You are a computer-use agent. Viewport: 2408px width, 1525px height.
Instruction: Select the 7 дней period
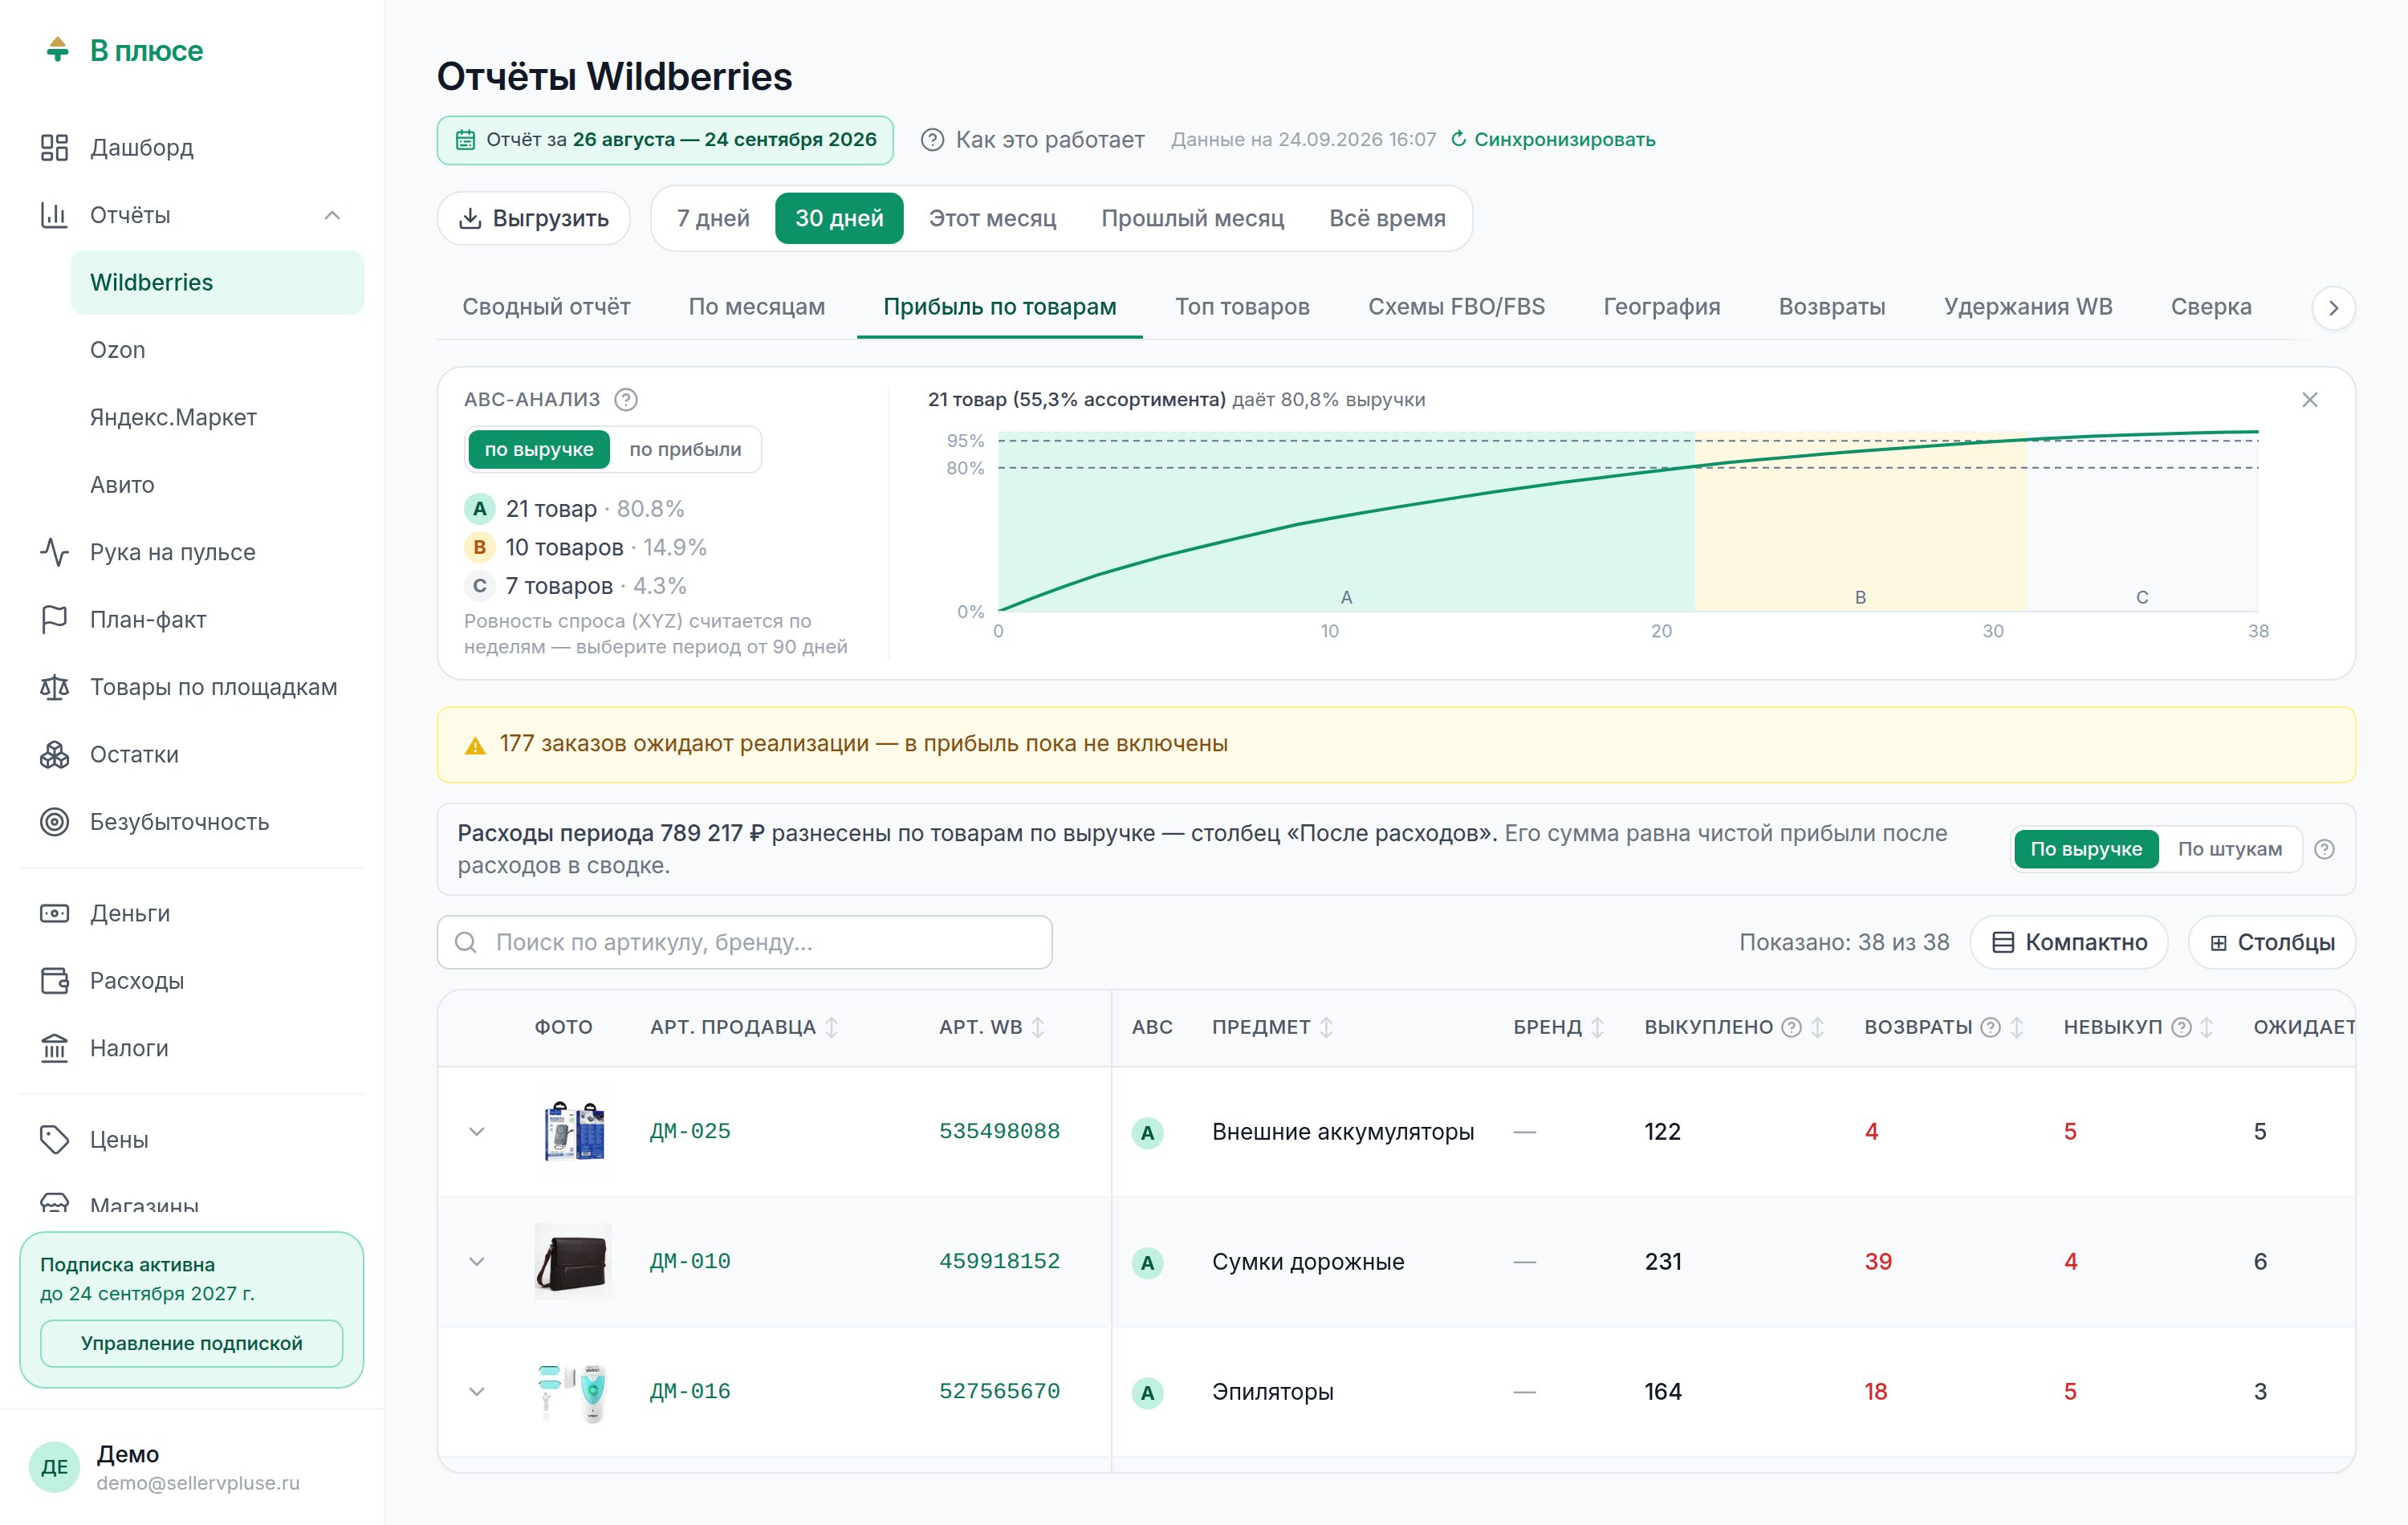[713, 218]
